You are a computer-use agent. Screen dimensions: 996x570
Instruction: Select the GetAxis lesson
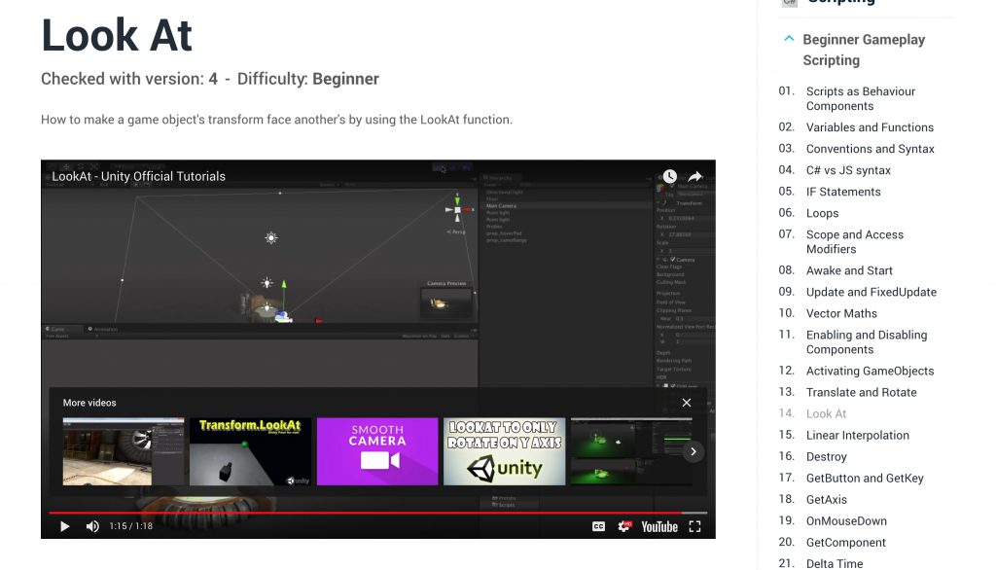tap(827, 500)
